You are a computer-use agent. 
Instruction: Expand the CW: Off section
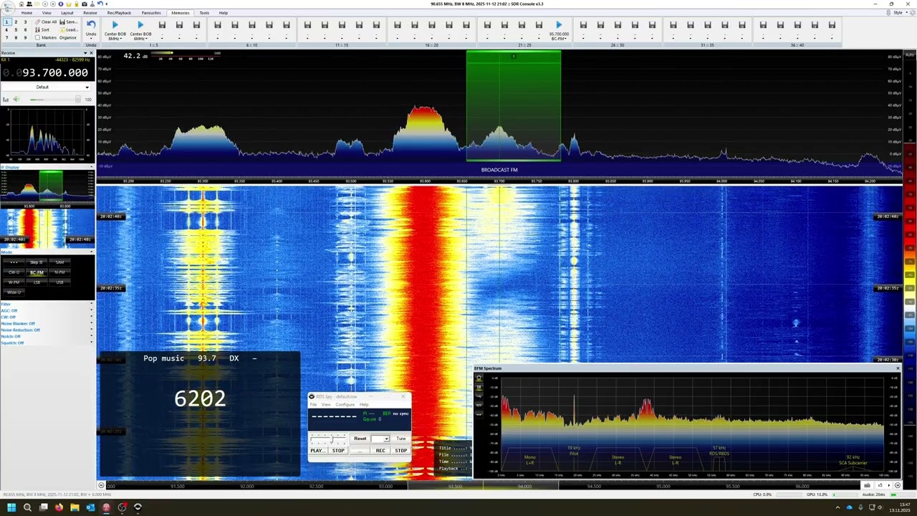coord(47,317)
